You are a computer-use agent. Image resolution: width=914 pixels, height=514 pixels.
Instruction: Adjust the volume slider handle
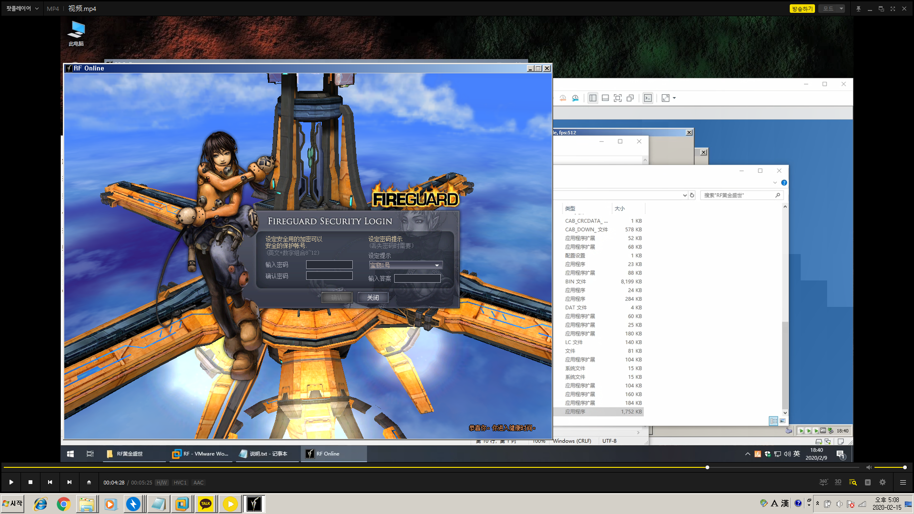[x=904, y=467]
